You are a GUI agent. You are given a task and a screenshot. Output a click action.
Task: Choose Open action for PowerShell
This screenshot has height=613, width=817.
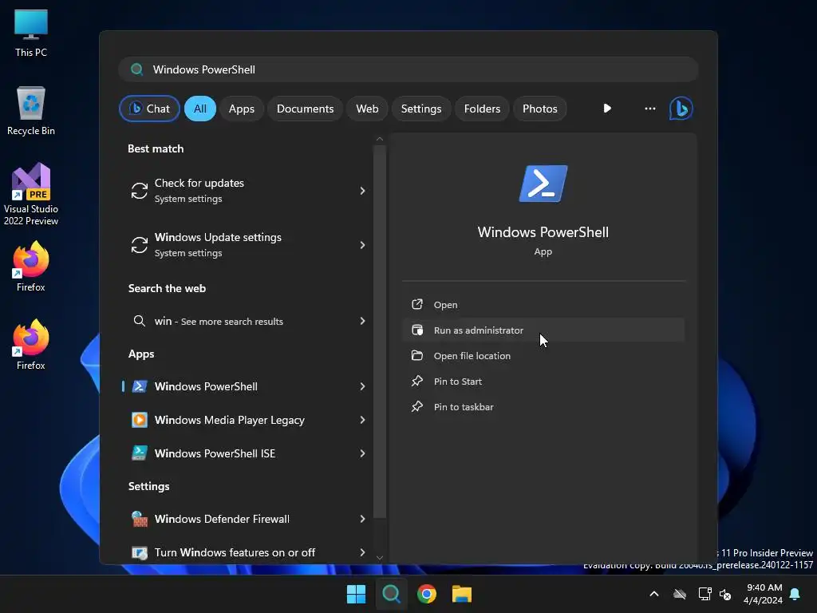(543, 304)
